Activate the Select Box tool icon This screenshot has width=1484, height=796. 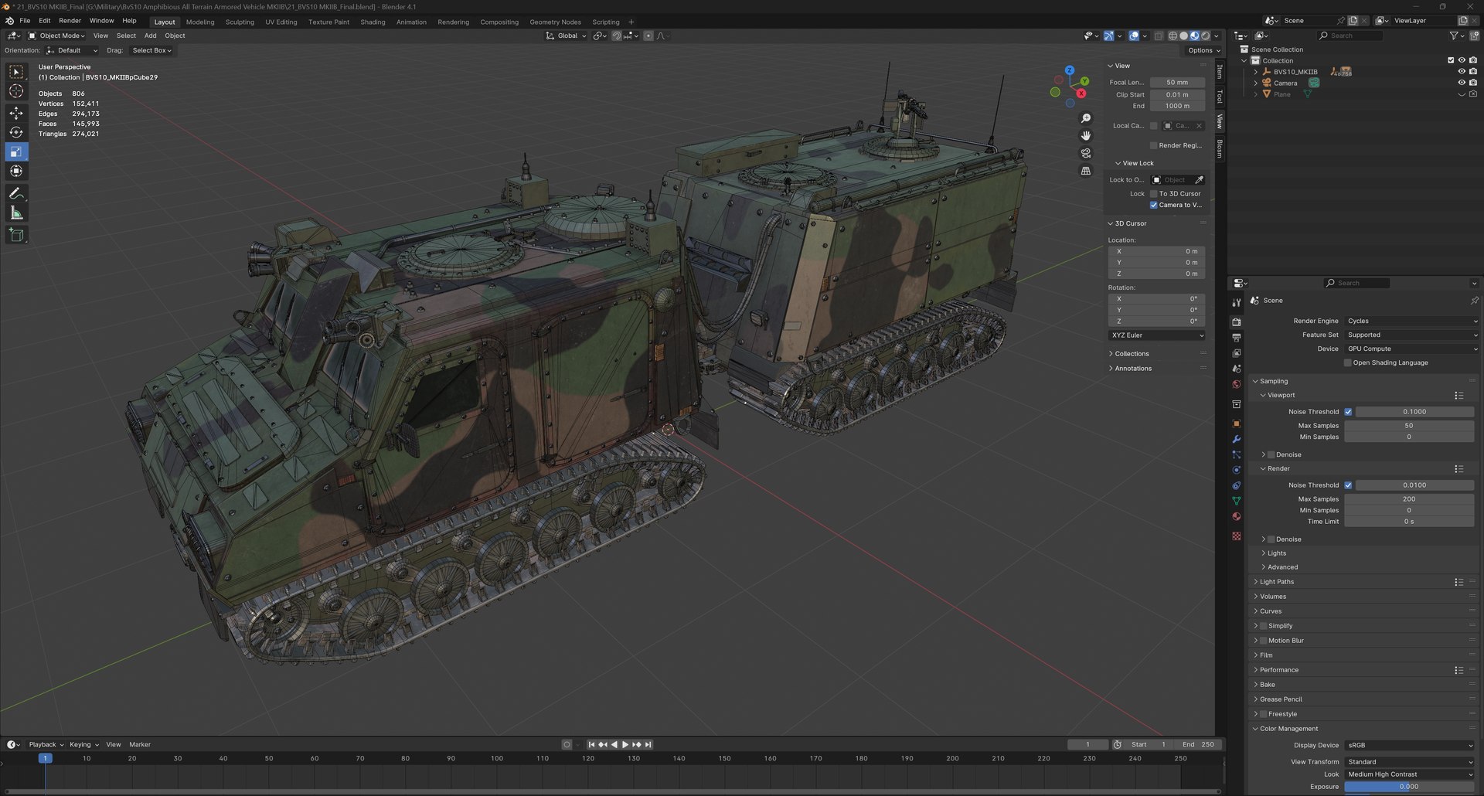[16, 72]
